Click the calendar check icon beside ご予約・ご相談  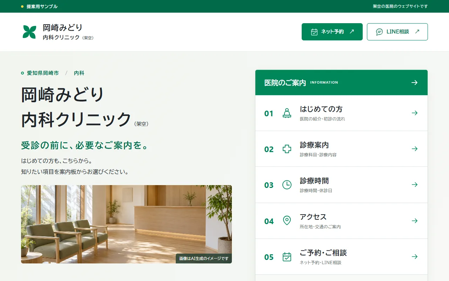(x=287, y=257)
